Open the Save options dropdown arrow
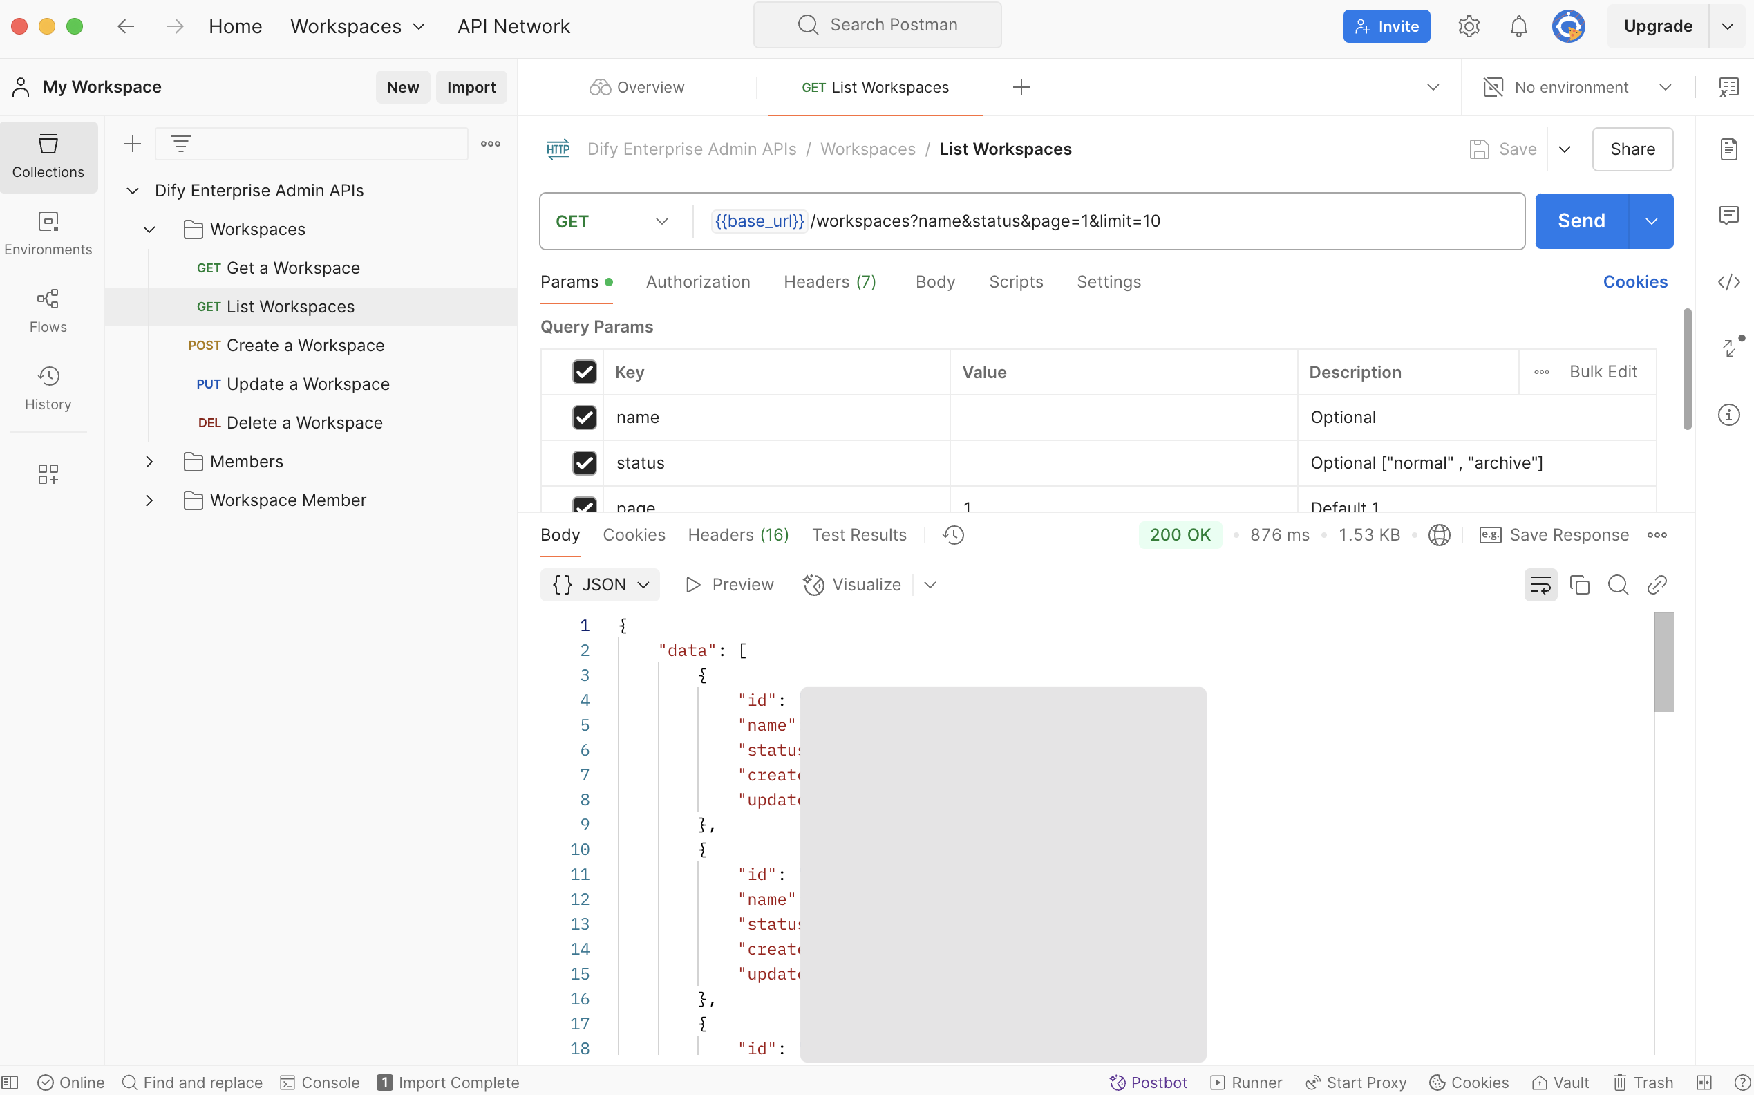 coord(1564,149)
